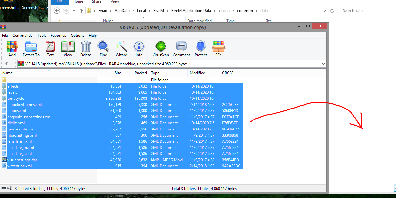Sort by the Name column header
Screen dimensions: 396x198
pyautogui.click(x=49, y=73)
